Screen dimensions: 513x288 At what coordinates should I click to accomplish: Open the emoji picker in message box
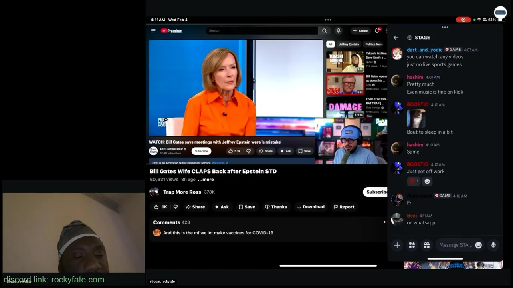(x=479, y=245)
